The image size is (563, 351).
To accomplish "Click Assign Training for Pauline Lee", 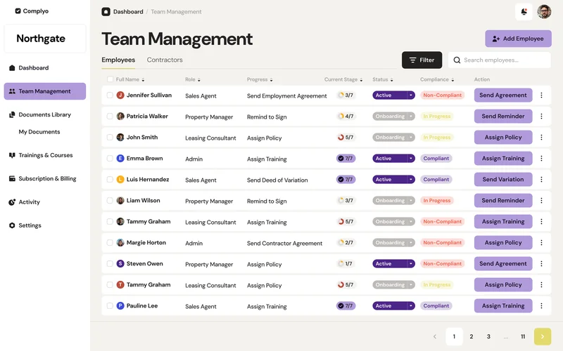I will pyautogui.click(x=503, y=306).
